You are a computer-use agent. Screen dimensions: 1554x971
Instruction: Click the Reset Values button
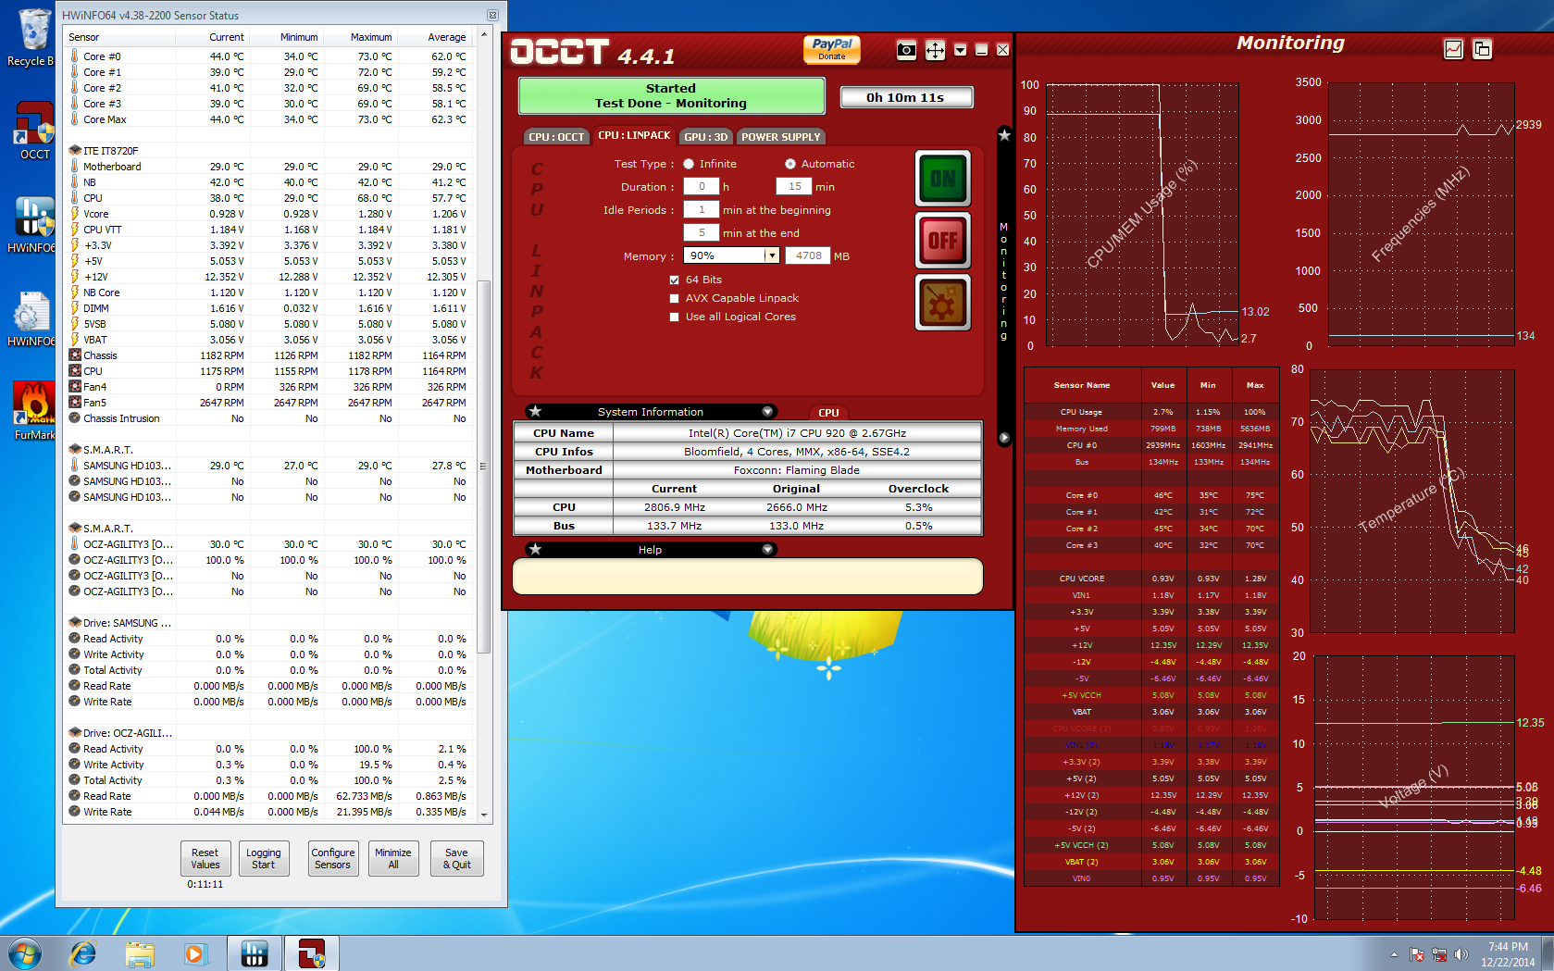(x=205, y=858)
